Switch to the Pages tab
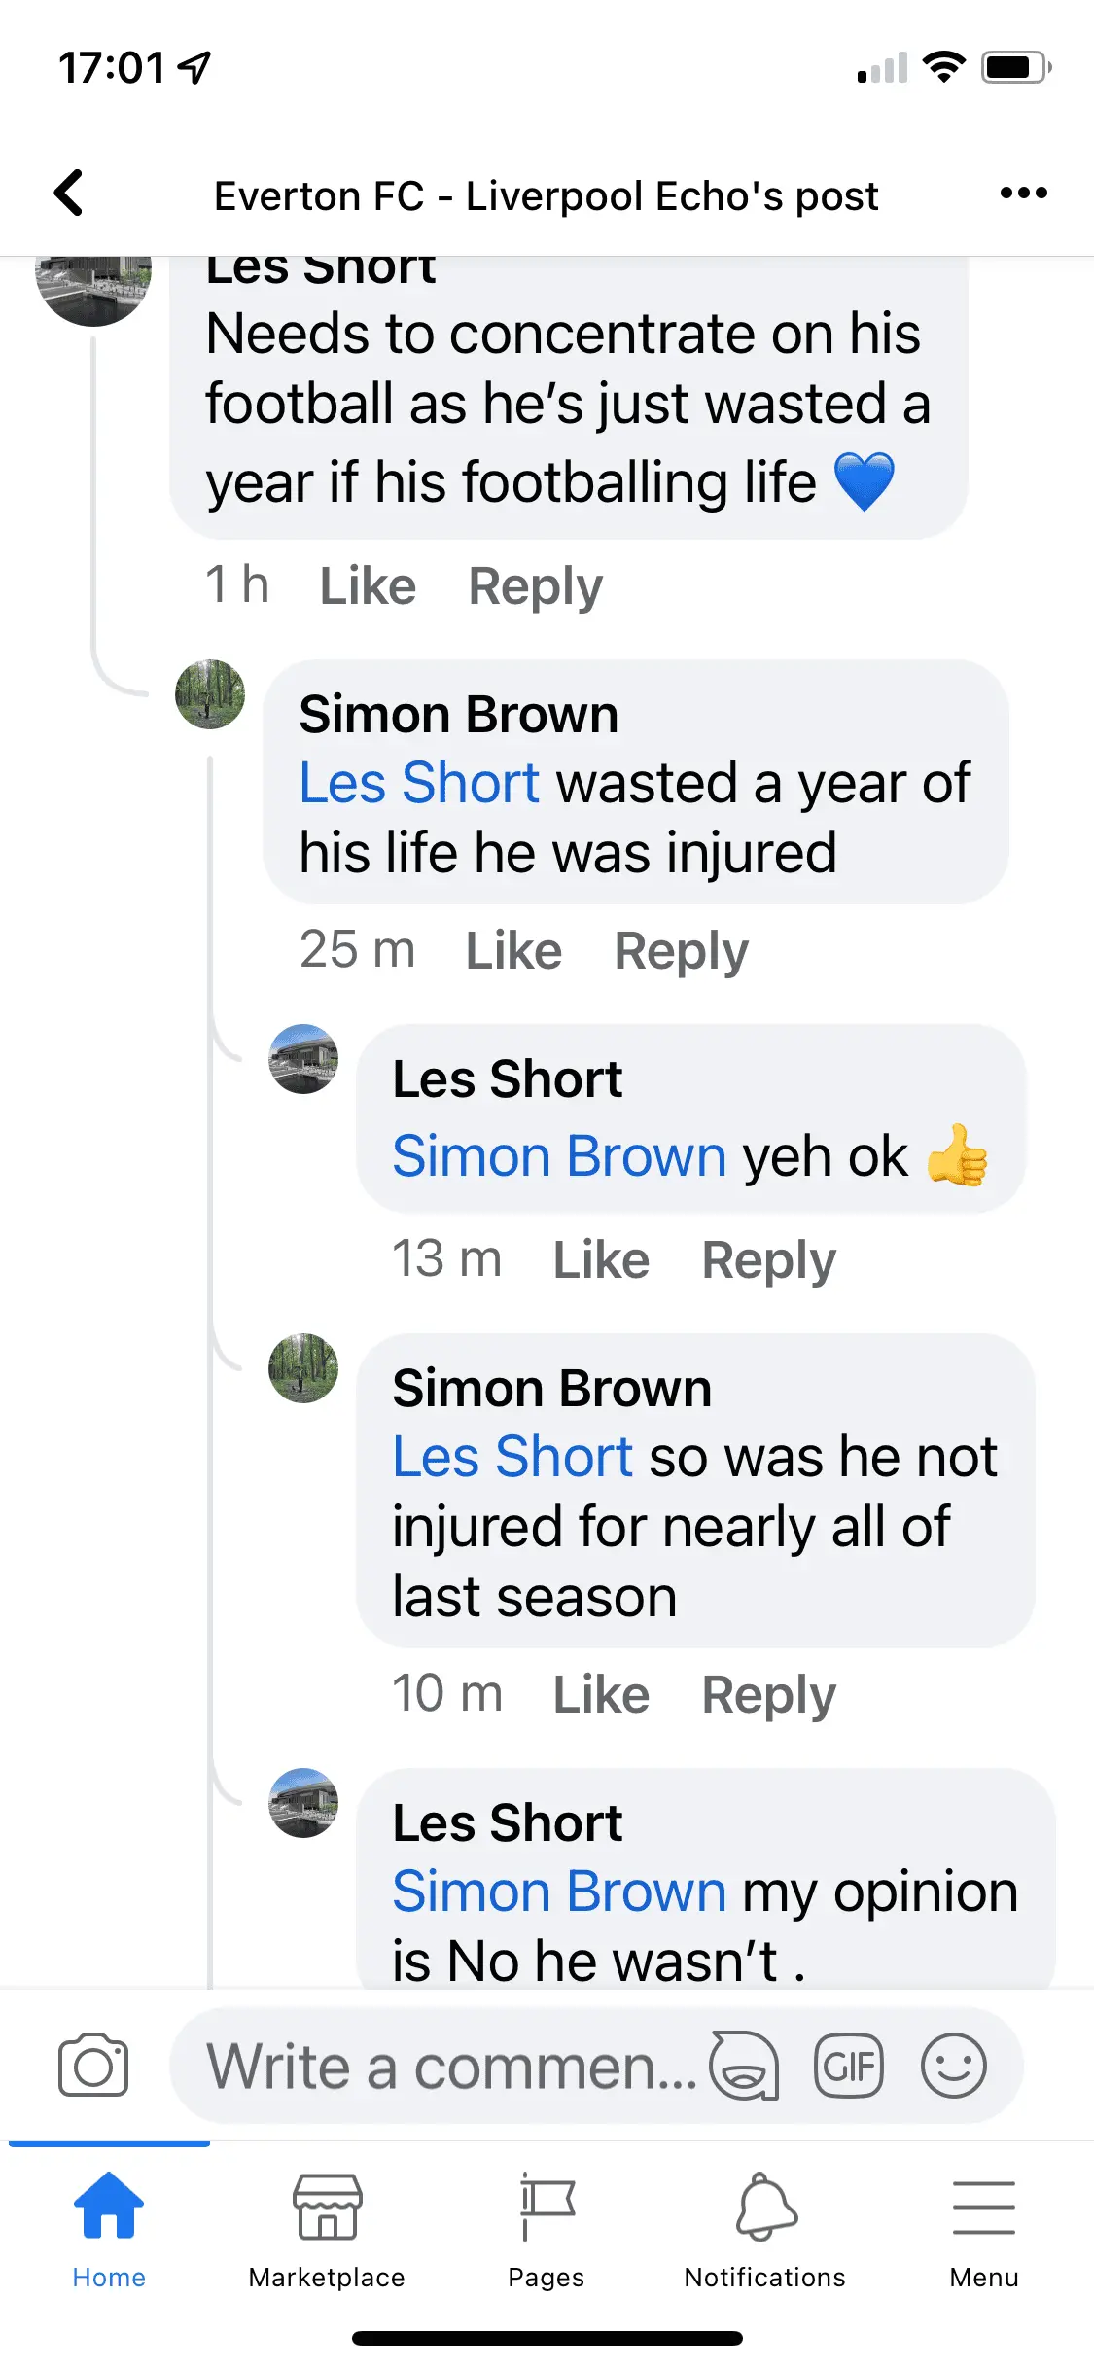The image size is (1094, 2369). pyautogui.click(x=547, y=2229)
